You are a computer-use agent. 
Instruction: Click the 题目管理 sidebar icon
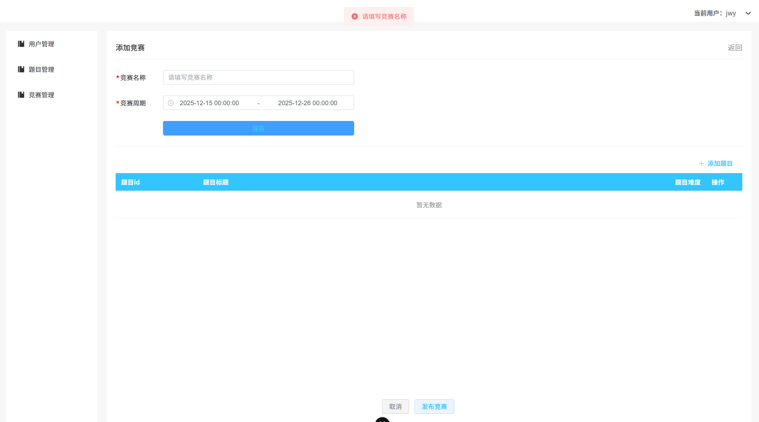[21, 69]
